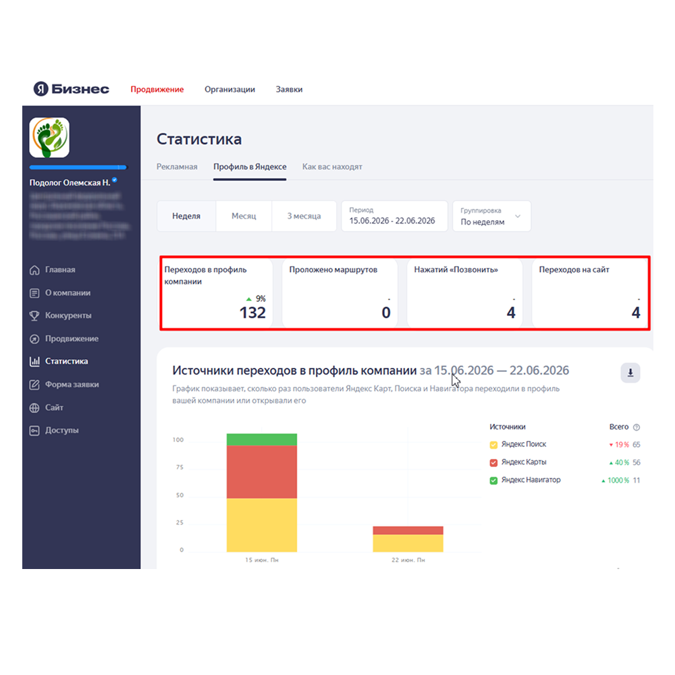
Task: Select the Месяц period button
Action: (244, 216)
